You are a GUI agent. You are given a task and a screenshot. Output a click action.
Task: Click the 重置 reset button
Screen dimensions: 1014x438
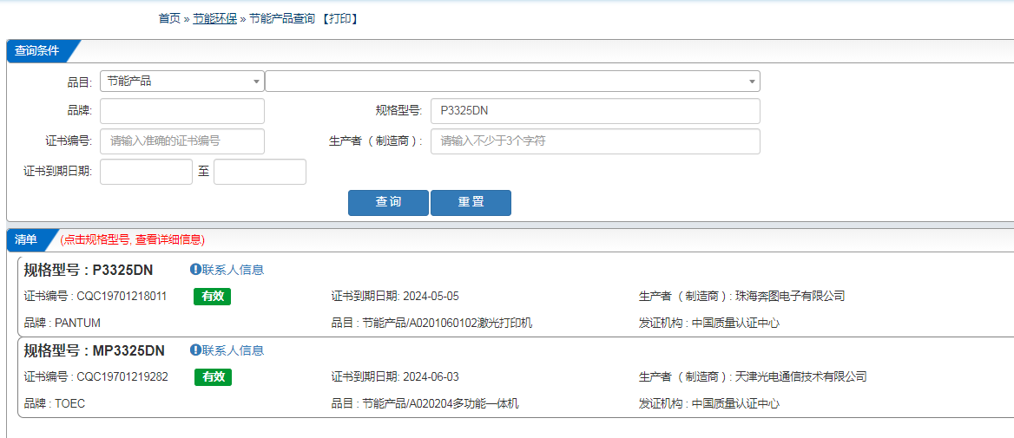tap(471, 202)
